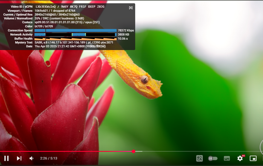This screenshot has height=166, width=263.
Task: Click the 35% / DRC volume text
Action: (59, 18)
